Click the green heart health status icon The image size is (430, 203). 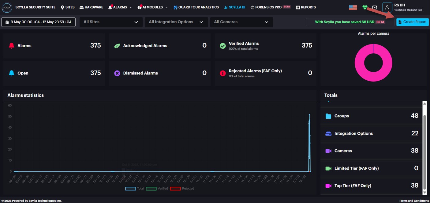[365, 7]
